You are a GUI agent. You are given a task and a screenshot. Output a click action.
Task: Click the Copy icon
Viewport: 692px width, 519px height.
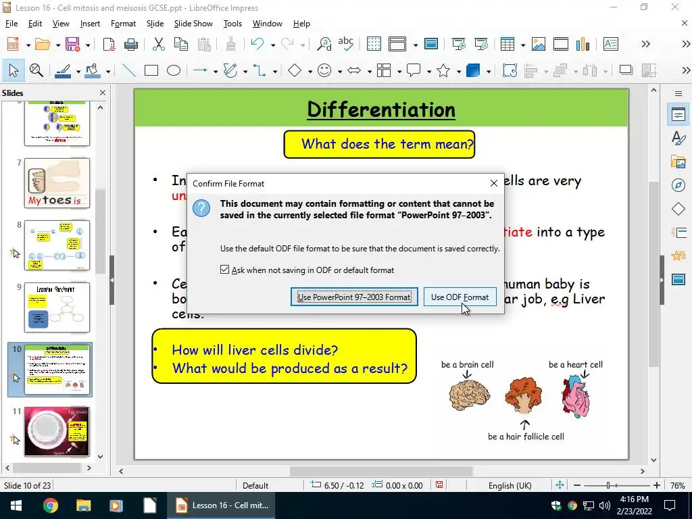(x=181, y=44)
